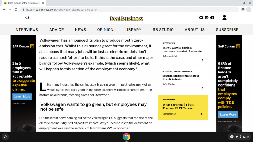Click the right SAP Concur logo
253x142 pixels.
[229, 46]
